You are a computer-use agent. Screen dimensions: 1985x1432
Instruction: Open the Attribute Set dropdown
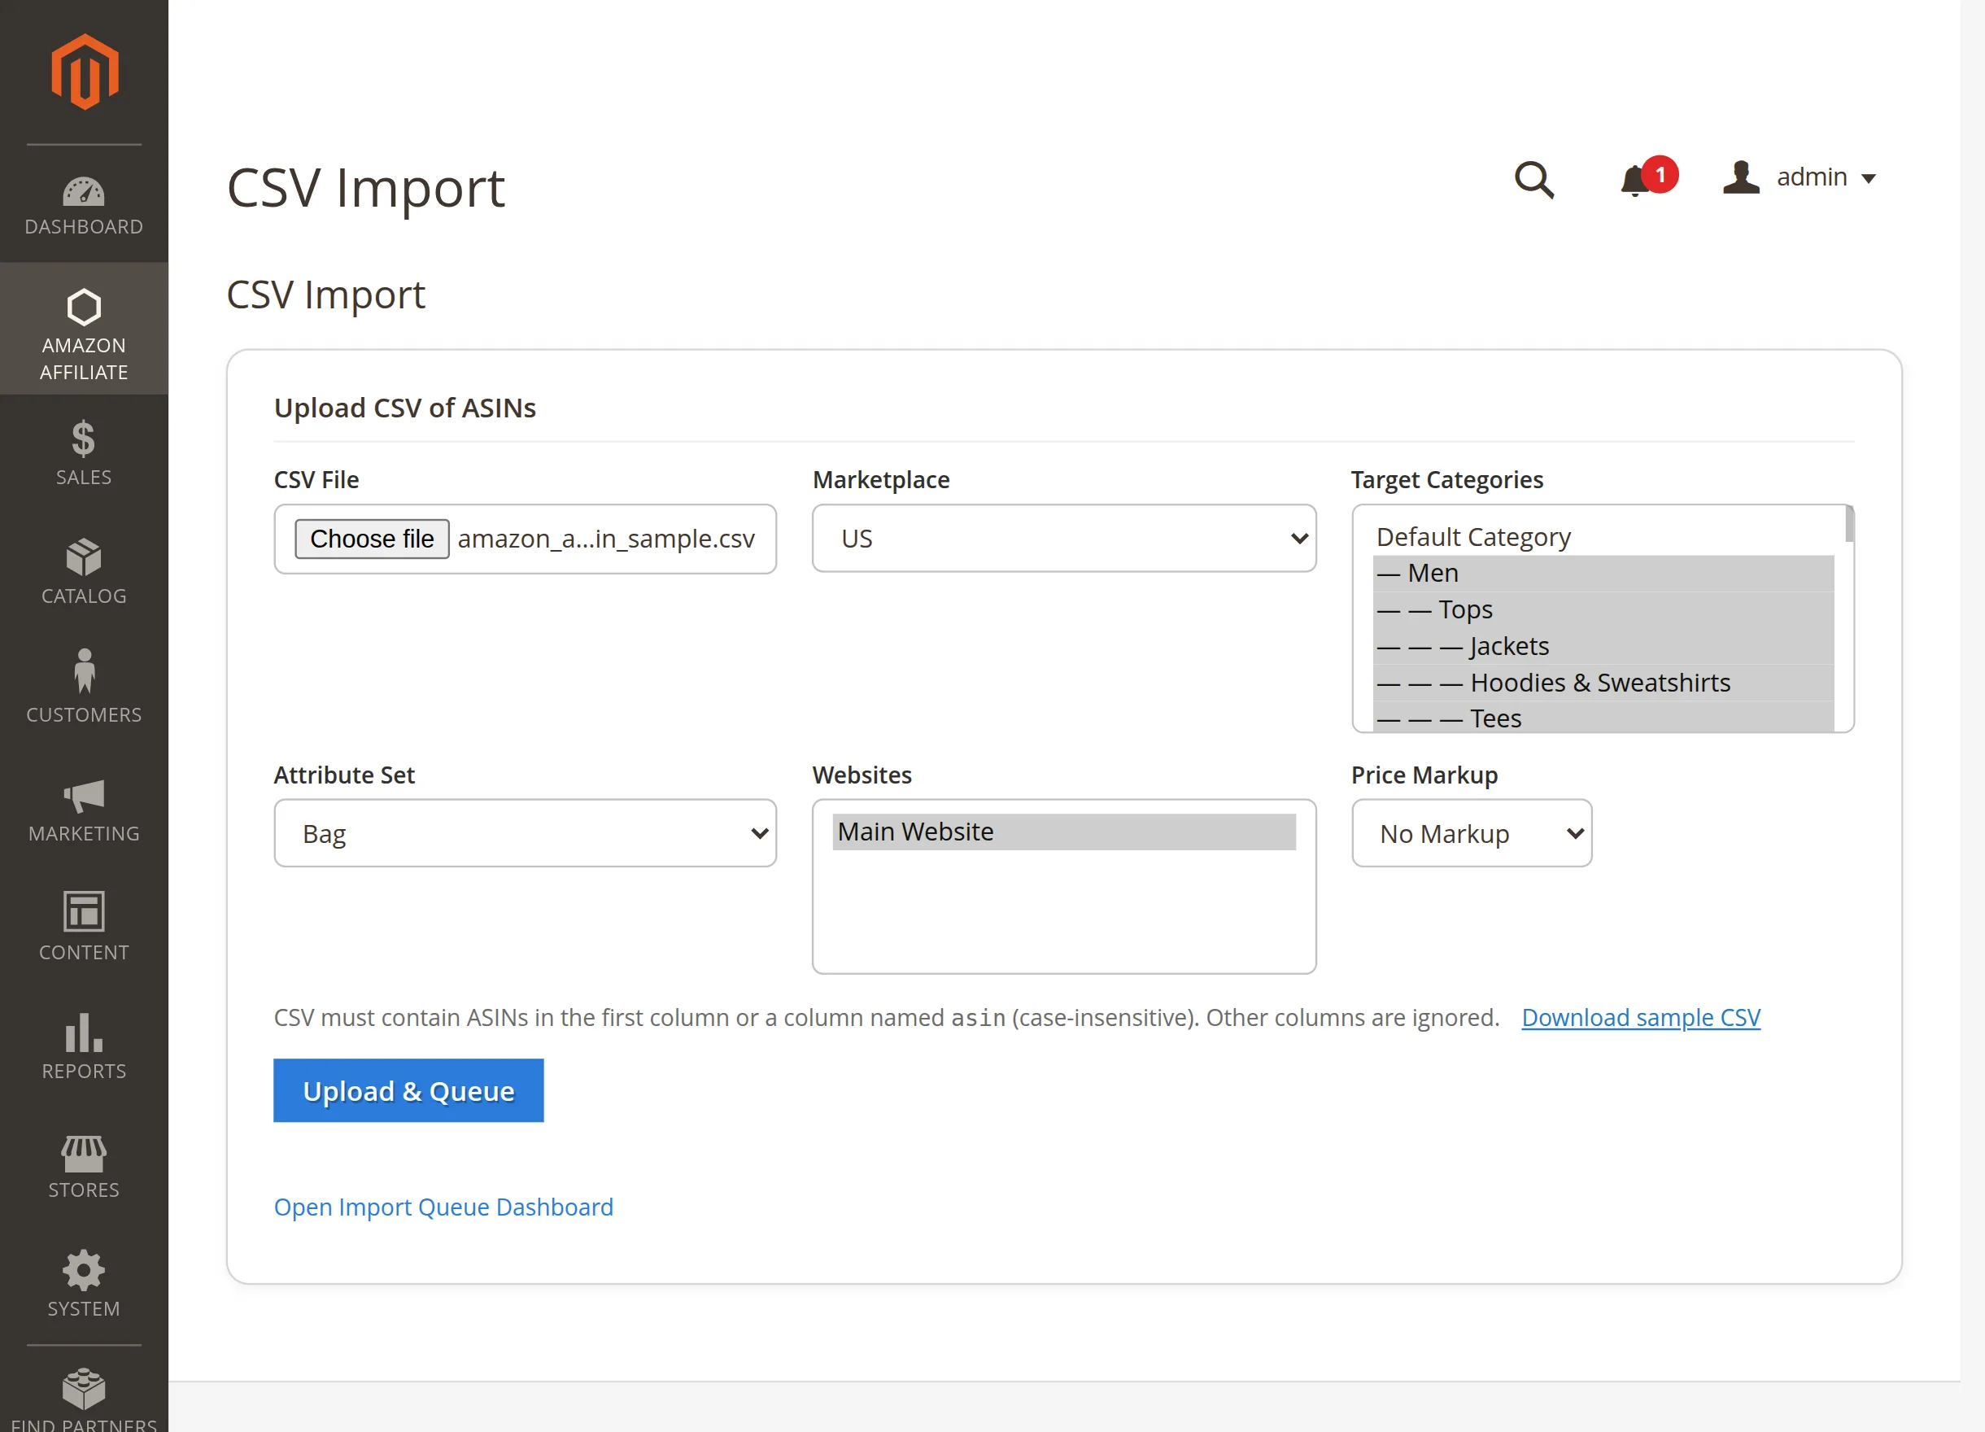click(x=526, y=833)
